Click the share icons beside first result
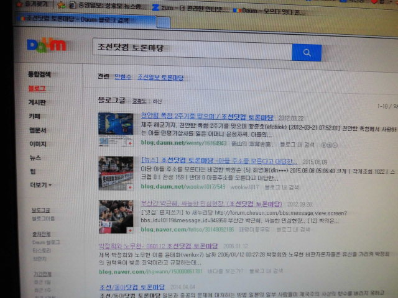This screenshot has width=398, height=298. [329, 145]
